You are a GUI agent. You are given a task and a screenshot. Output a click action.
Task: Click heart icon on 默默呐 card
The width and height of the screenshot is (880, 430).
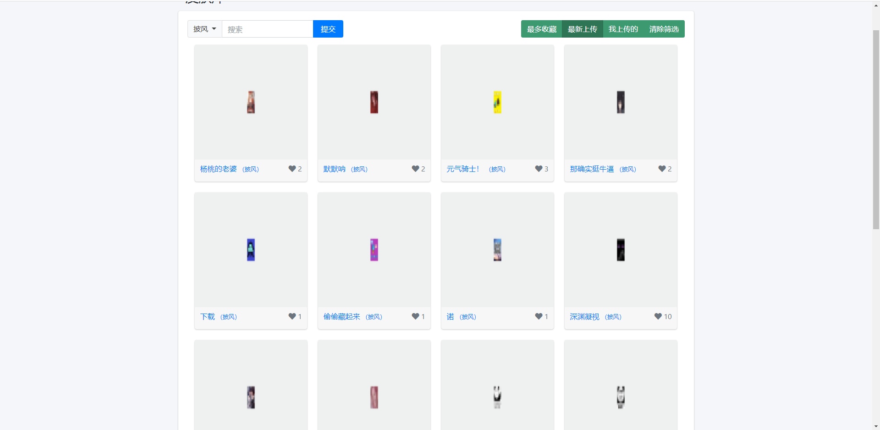415,169
